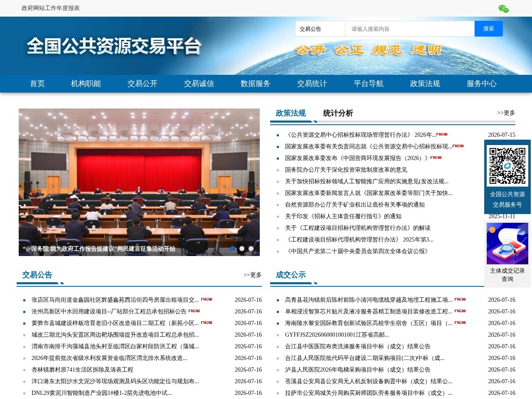Click the 交易公告 section heading
The height and width of the screenshot is (399, 532).
tap(37, 275)
